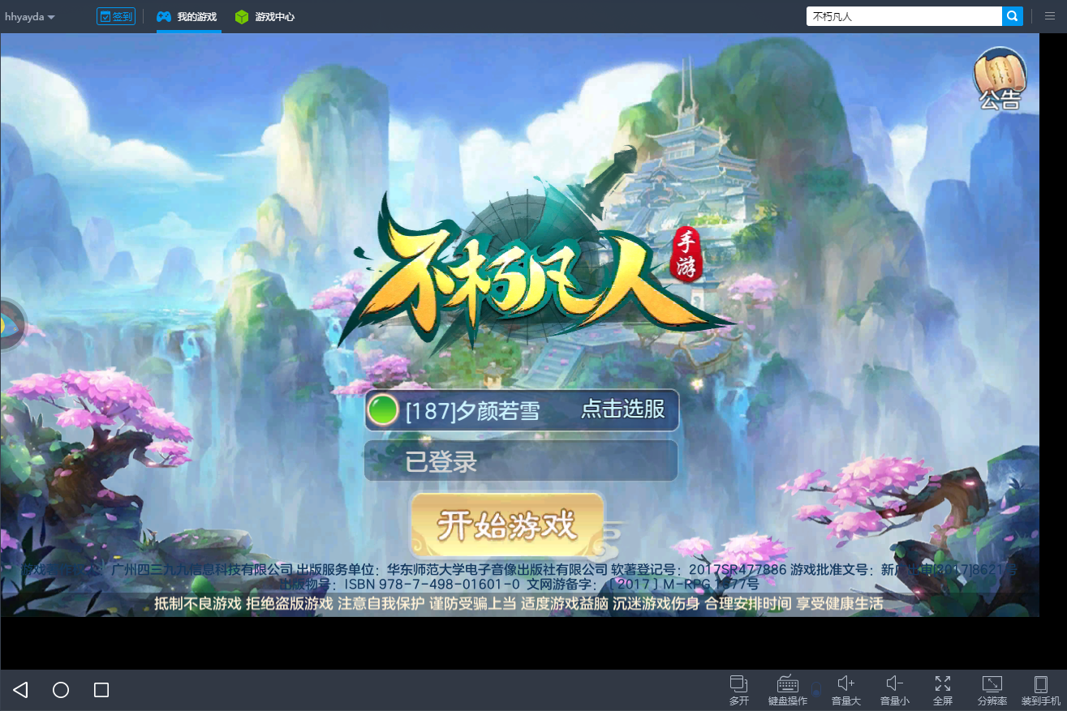
Task: Open 分辨率 resolution settings
Action: coord(992,690)
